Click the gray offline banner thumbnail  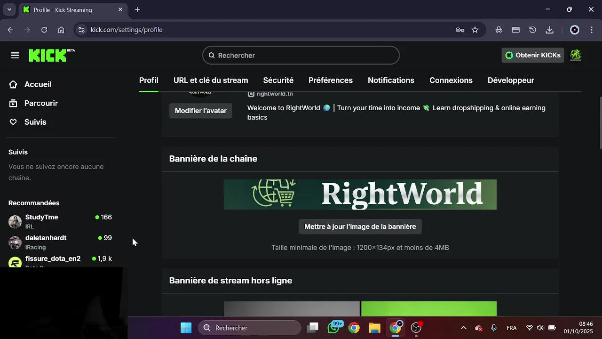point(292,309)
